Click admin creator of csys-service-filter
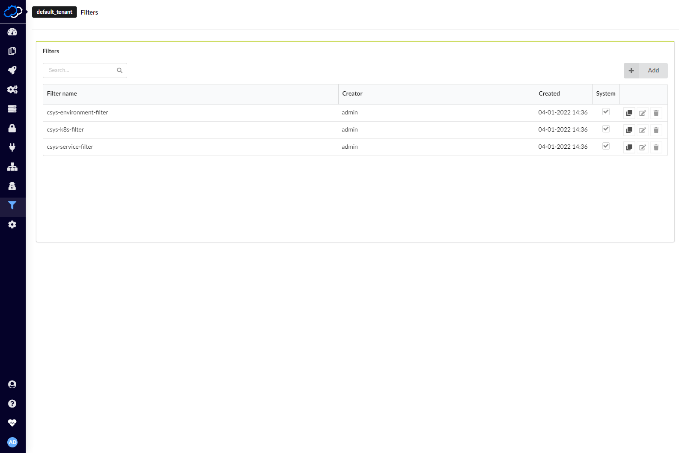This screenshot has height=453, width=685. pos(350,147)
